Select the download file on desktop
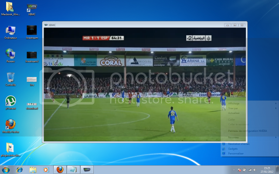The height and width of the screenshot is (174, 279). pyautogui.click(x=32, y=106)
